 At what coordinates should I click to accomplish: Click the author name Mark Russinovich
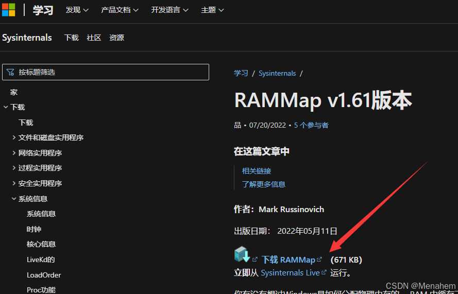[291, 210]
